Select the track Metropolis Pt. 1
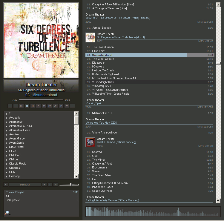 [x=150, y=113]
